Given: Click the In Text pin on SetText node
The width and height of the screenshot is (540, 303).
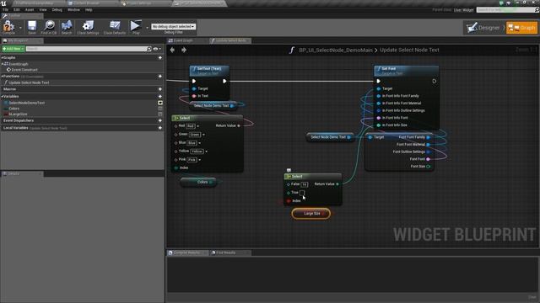Looking at the screenshot, I should 194,96.
